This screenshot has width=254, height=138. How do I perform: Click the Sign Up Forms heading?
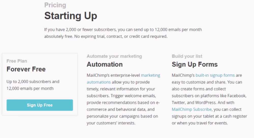click(x=195, y=64)
